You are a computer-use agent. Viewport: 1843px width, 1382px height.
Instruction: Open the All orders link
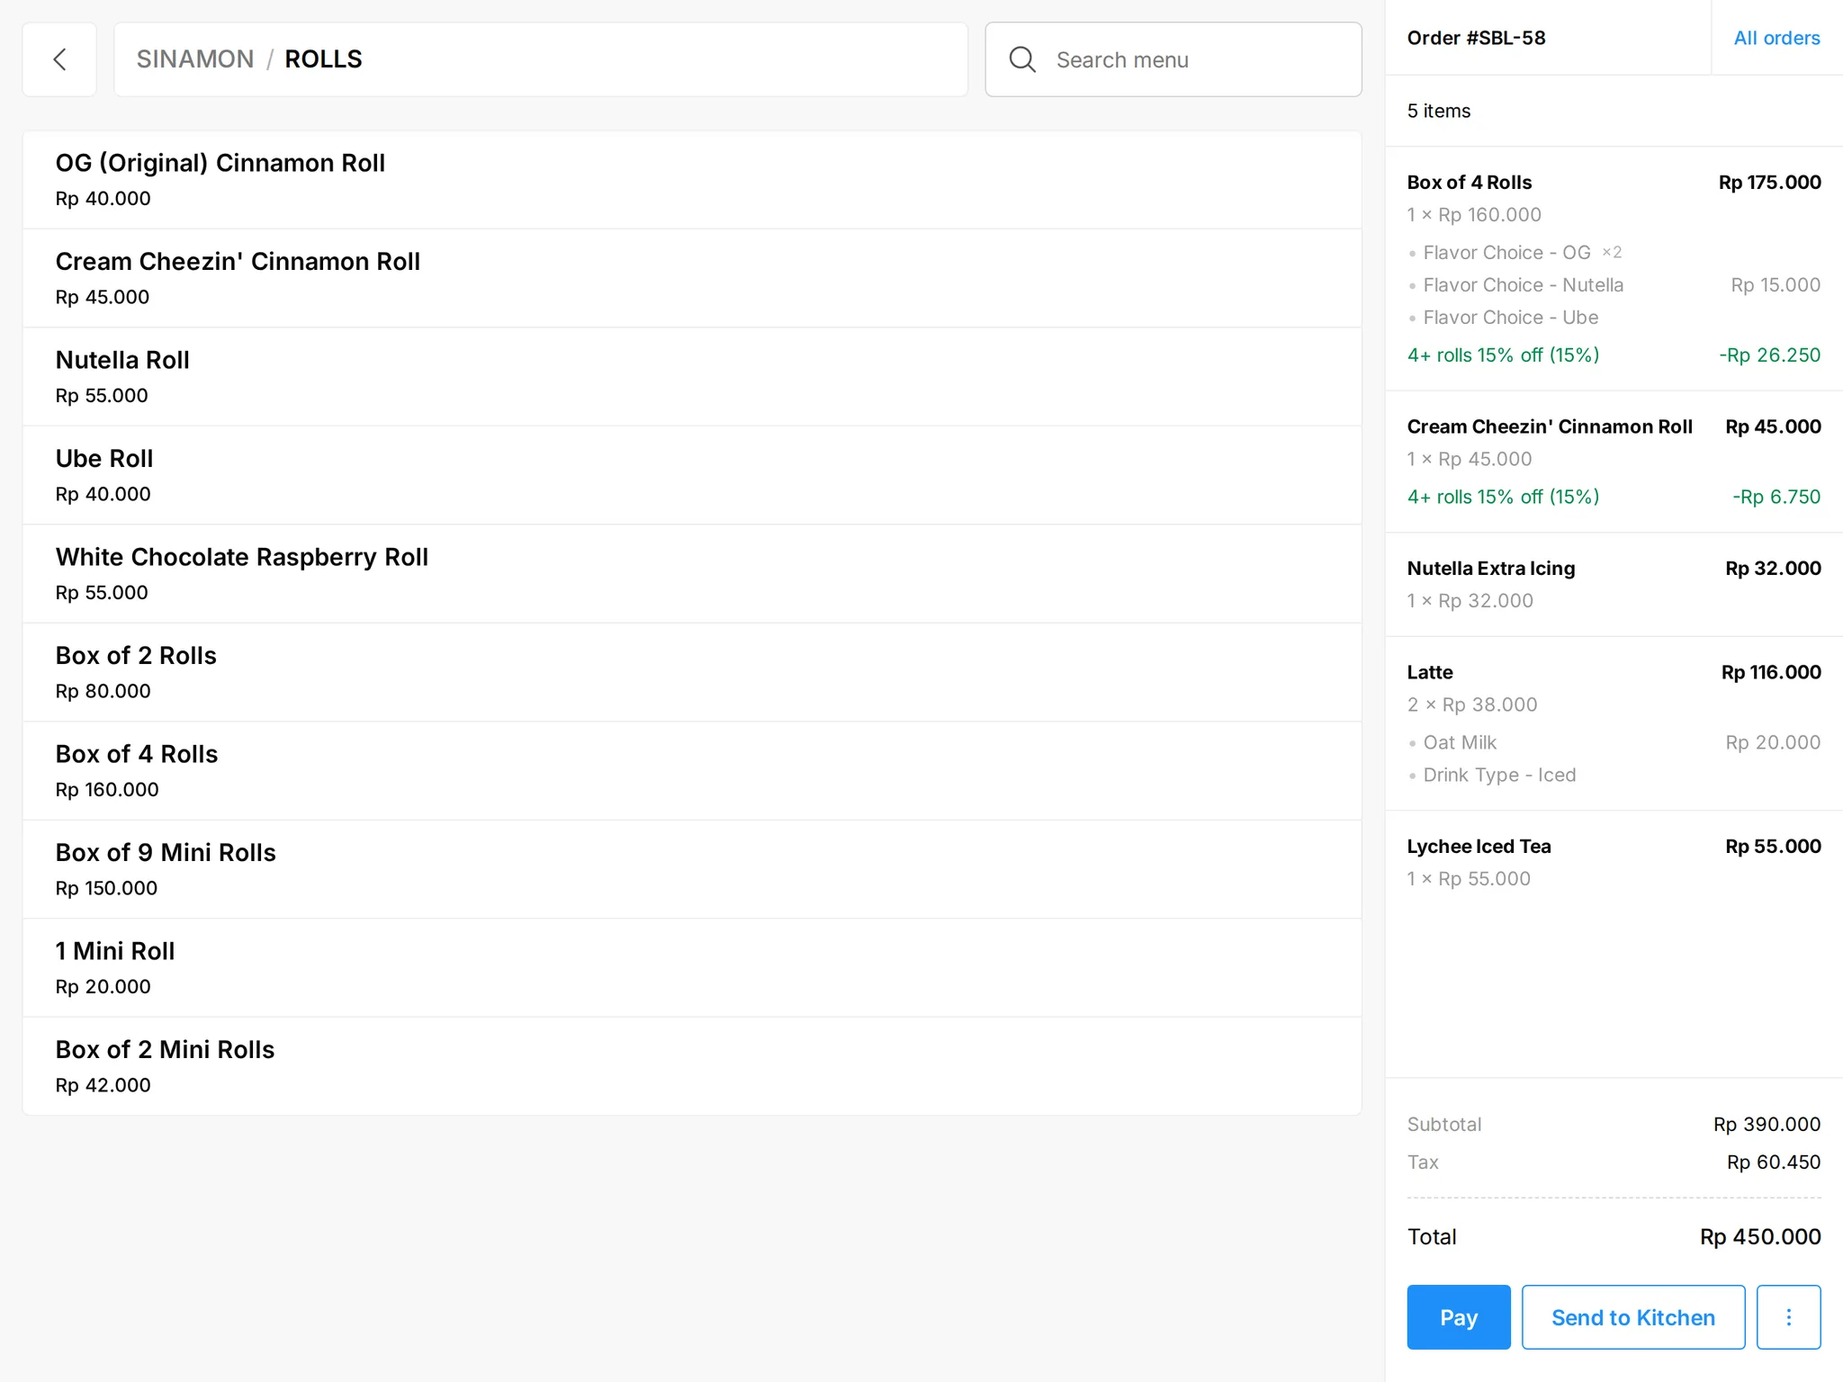pos(1776,38)
